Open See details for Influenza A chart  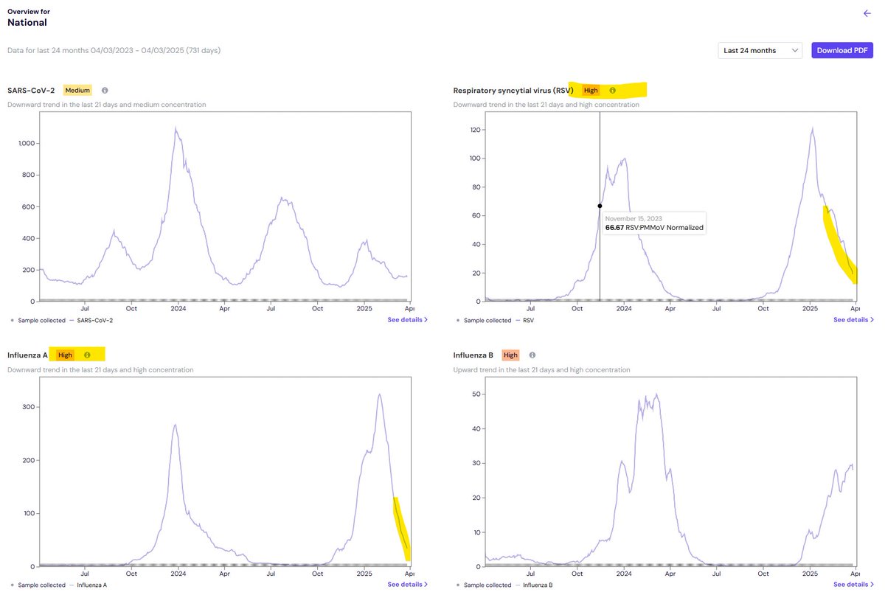pos(407,584)
